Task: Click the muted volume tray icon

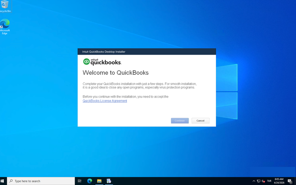Action: coord(263,181)
